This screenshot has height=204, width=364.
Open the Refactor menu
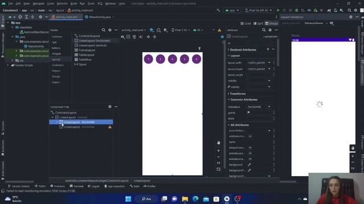point(62,4)
